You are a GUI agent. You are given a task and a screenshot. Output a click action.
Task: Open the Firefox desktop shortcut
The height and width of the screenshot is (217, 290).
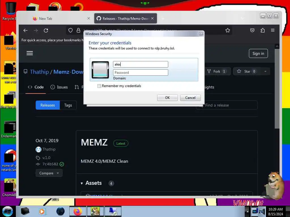click(10, 41)
